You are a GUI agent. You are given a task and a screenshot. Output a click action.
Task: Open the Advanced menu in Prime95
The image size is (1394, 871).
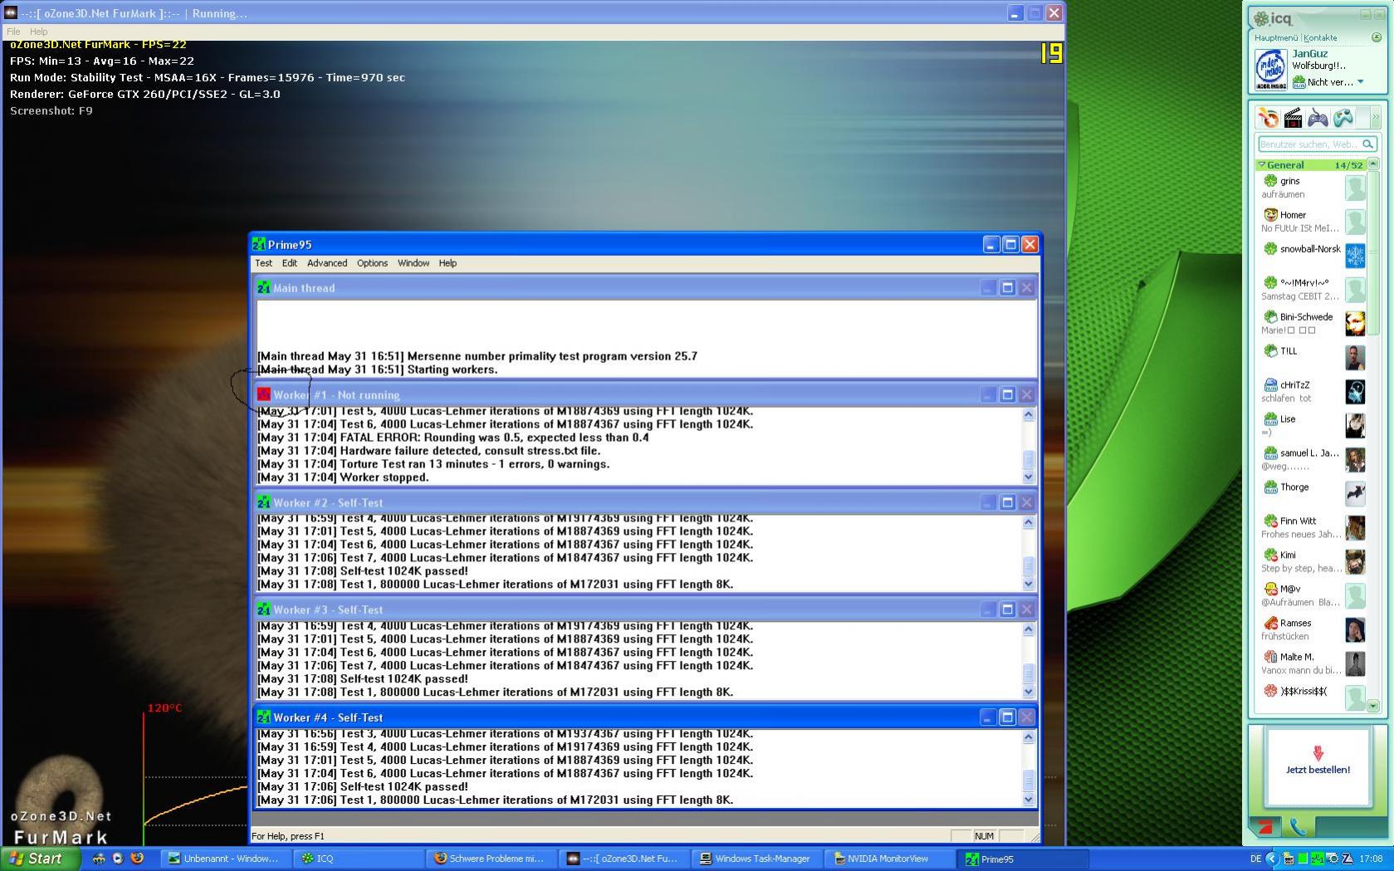327,263
